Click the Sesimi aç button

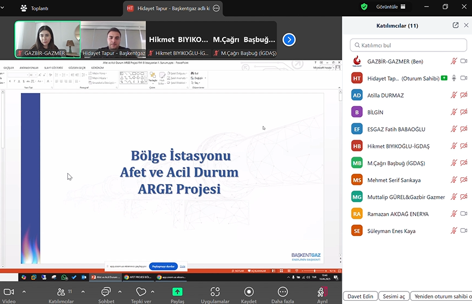tap(394, 296)
